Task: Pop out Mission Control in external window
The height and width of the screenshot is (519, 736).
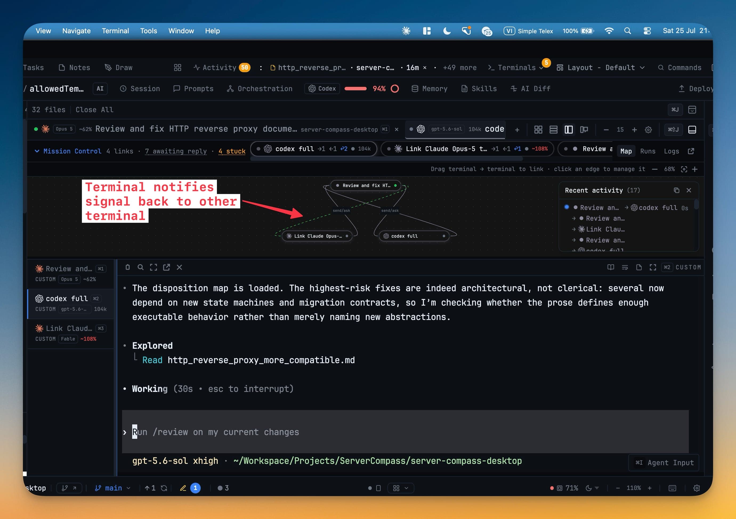Action: click(x=691, y=151)
